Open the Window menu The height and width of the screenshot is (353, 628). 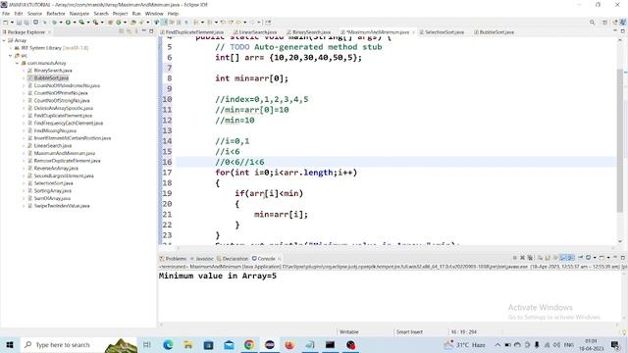154,14
